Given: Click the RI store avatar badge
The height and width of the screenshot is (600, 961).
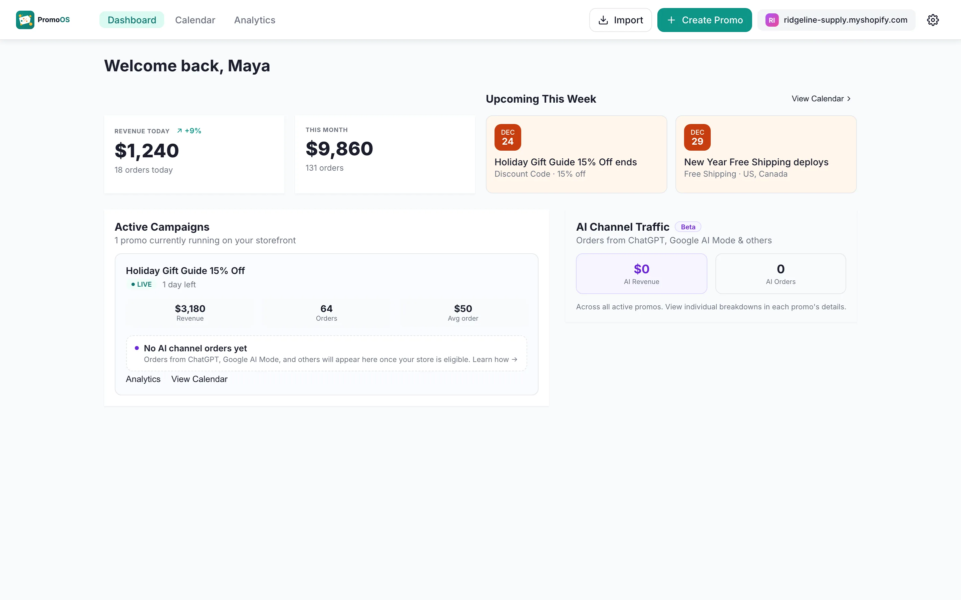Looking at the screenshot, I should 771,20.
